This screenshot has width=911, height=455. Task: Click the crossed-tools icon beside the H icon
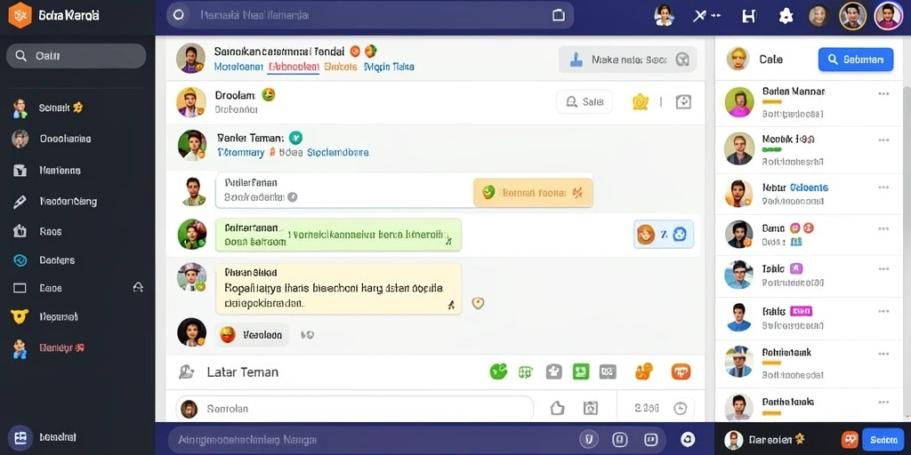point(700,16)
